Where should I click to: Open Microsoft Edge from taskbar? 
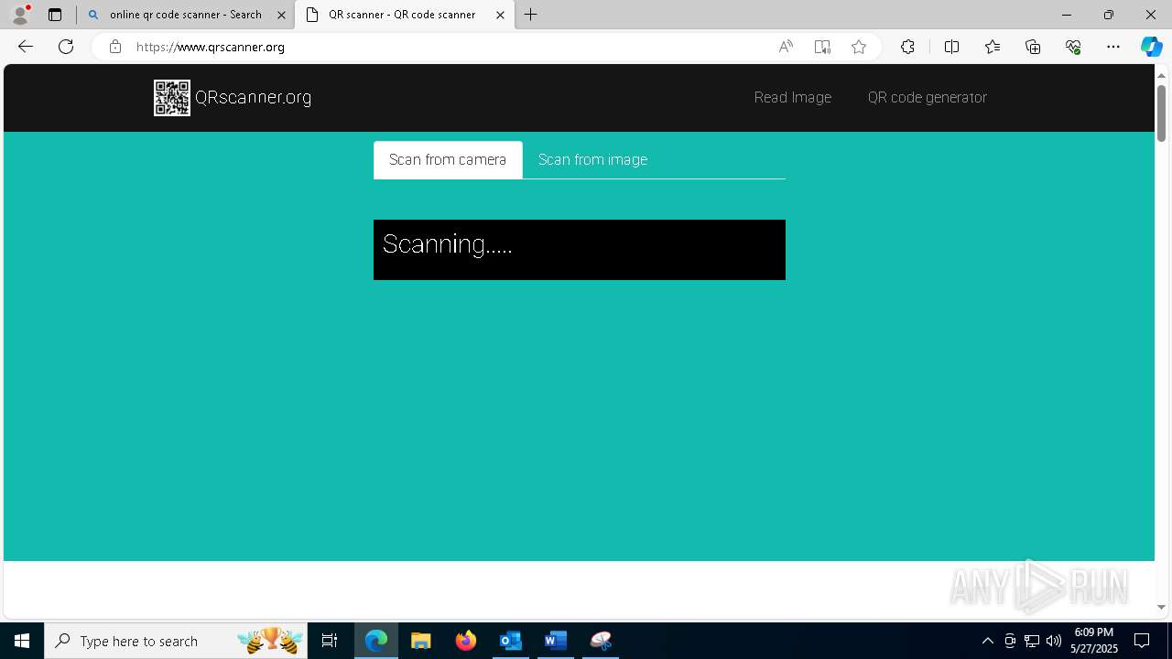pyautogui.click(x=376, y=641)
